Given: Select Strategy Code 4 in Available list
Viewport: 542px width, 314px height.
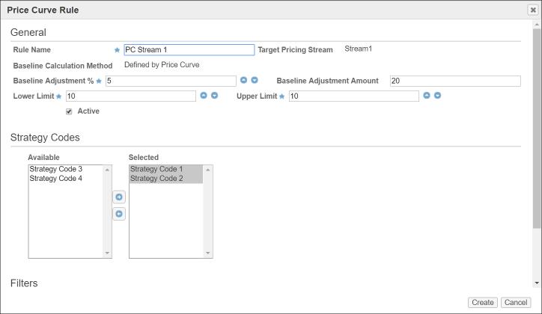Looking at the screenshot, I should (56, 179).
